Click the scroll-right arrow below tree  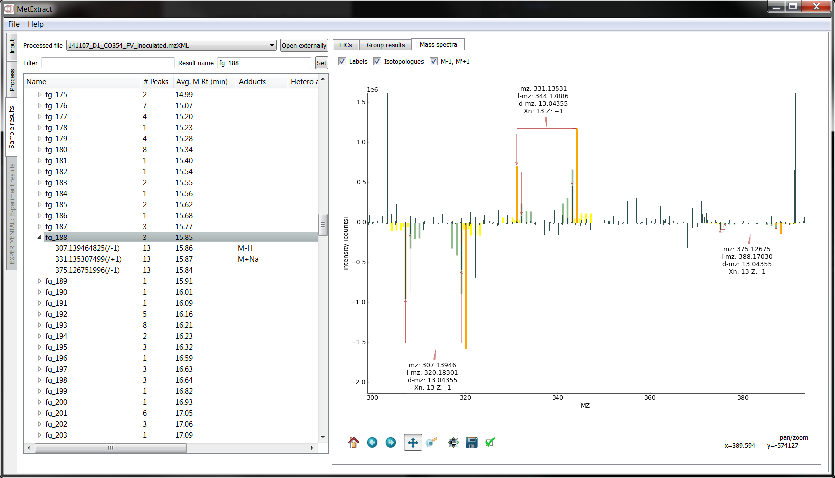(x=312, y=448)
